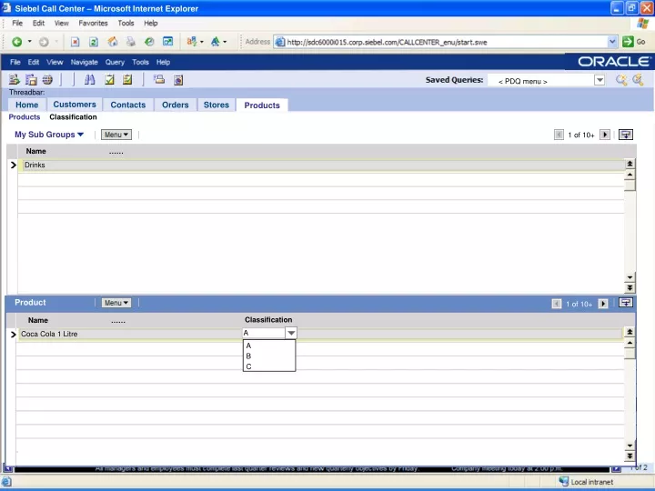The height and width of the screenshot is (491, 655).
Task: Switch to the Contacts tab
Action: (128, 105)
